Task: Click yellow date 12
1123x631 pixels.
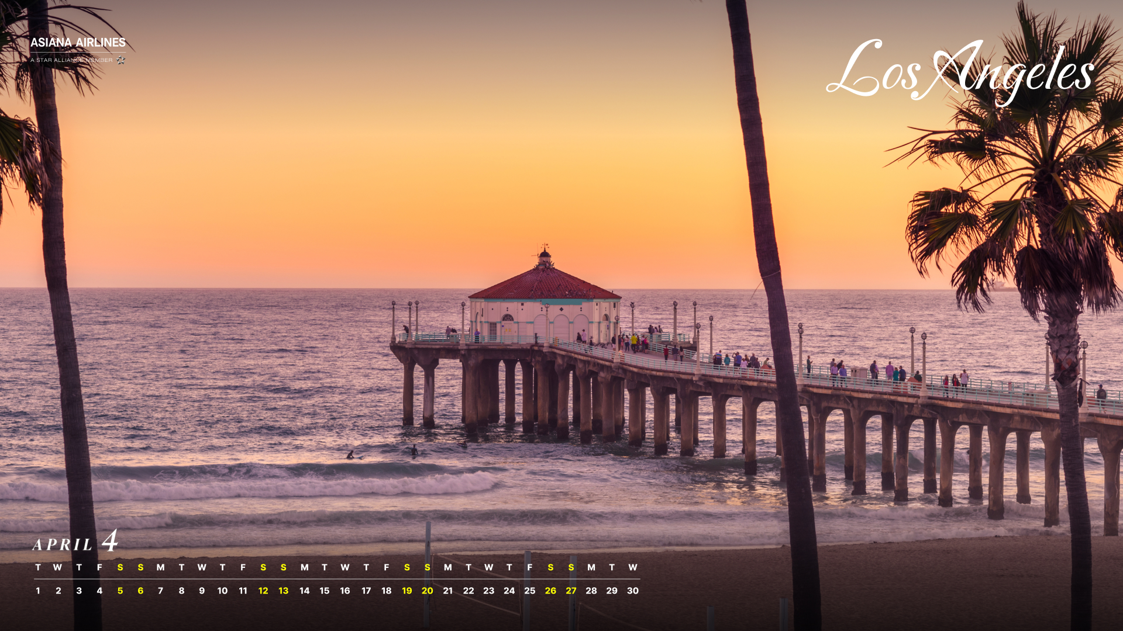Action: (263, 591)
